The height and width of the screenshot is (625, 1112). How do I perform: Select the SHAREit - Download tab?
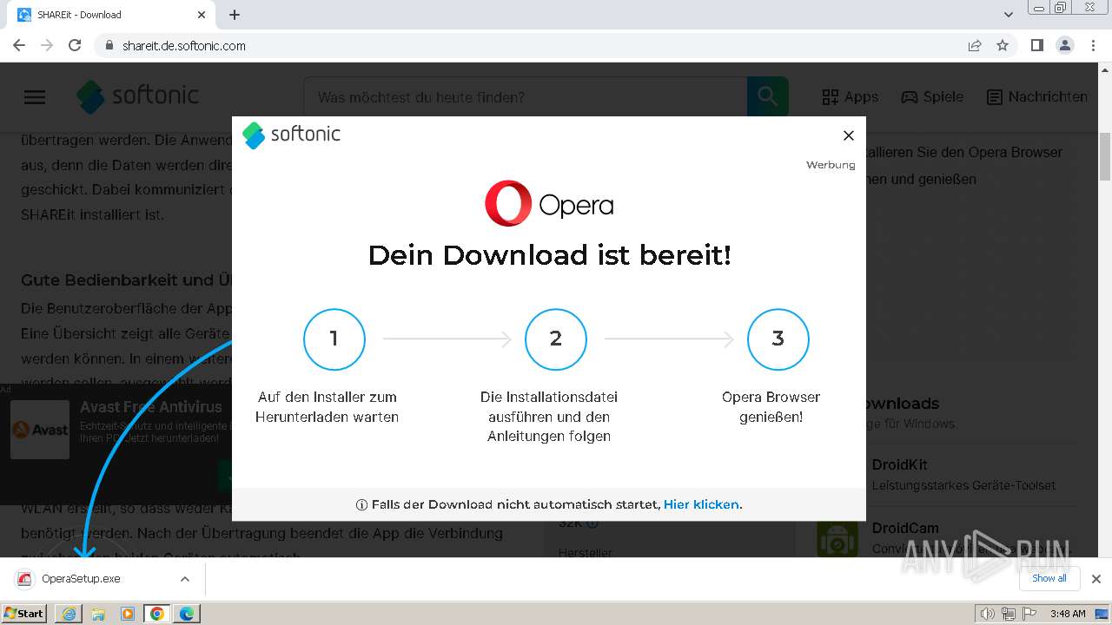111,15
